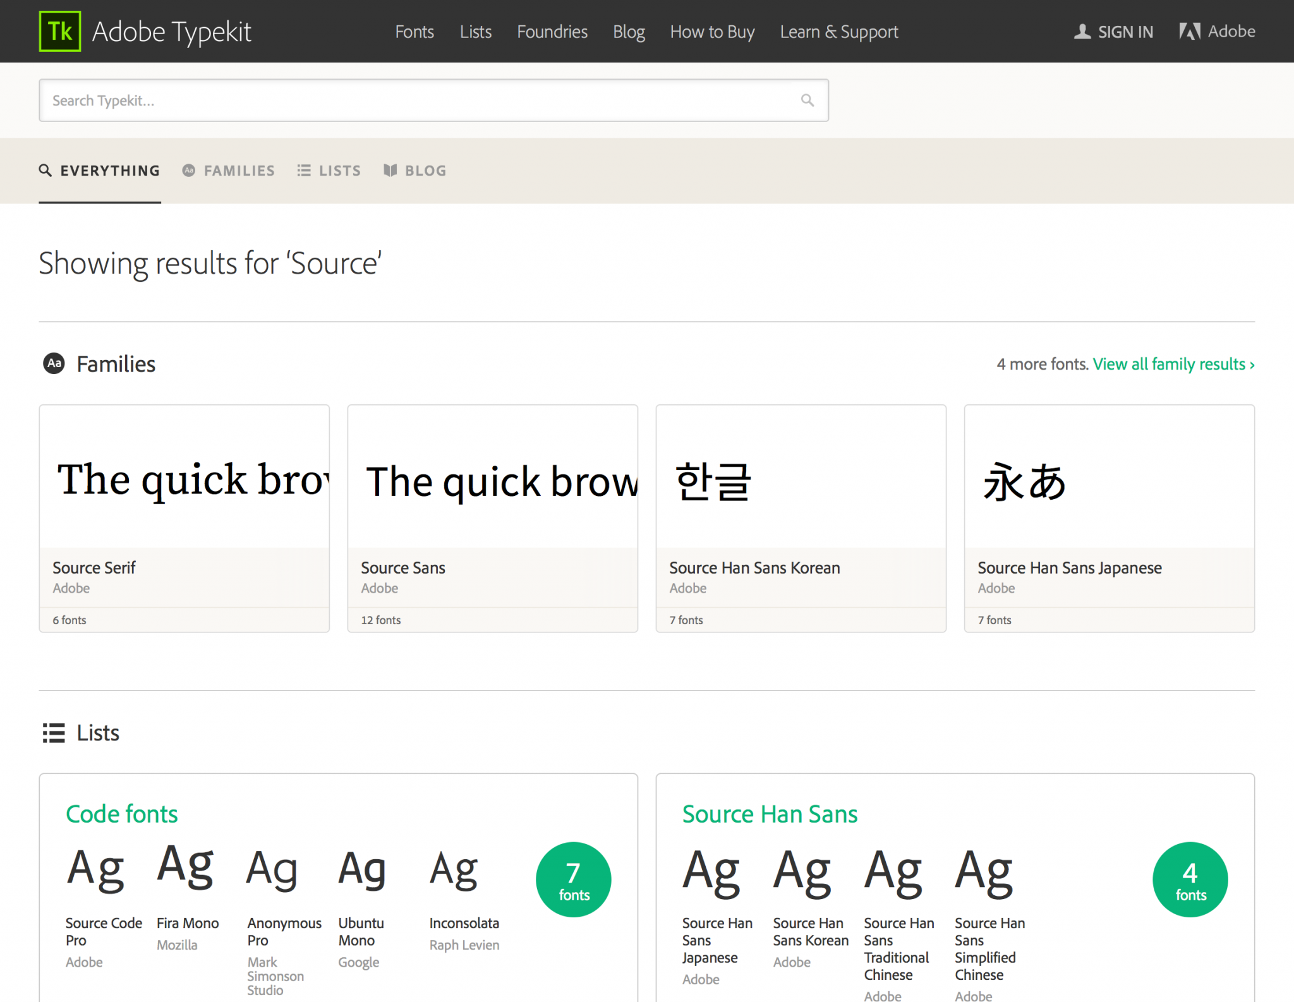Click the Aa icon beside Families heading

(54, 363)
